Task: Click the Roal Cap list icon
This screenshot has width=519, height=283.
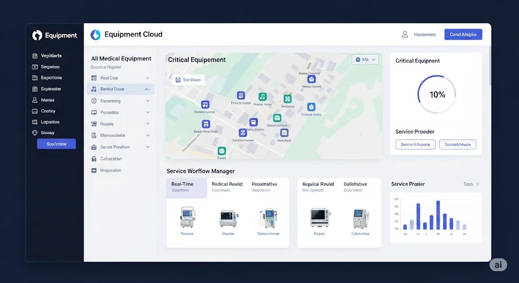Action: pyautogui.click(x=94, y=78)
